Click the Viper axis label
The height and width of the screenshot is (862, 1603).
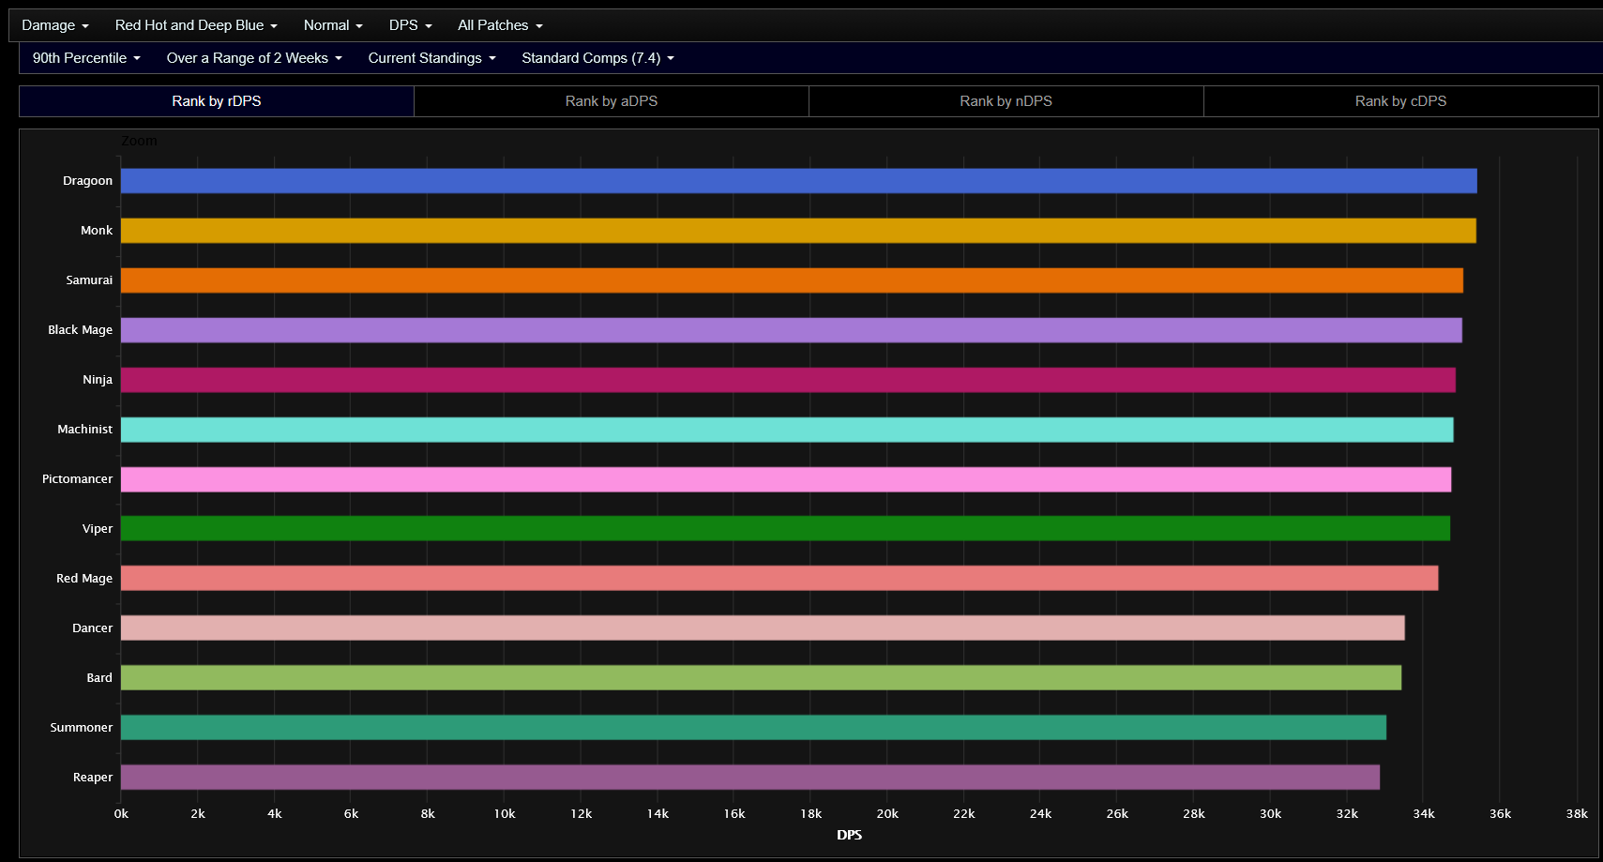point(98,529)
